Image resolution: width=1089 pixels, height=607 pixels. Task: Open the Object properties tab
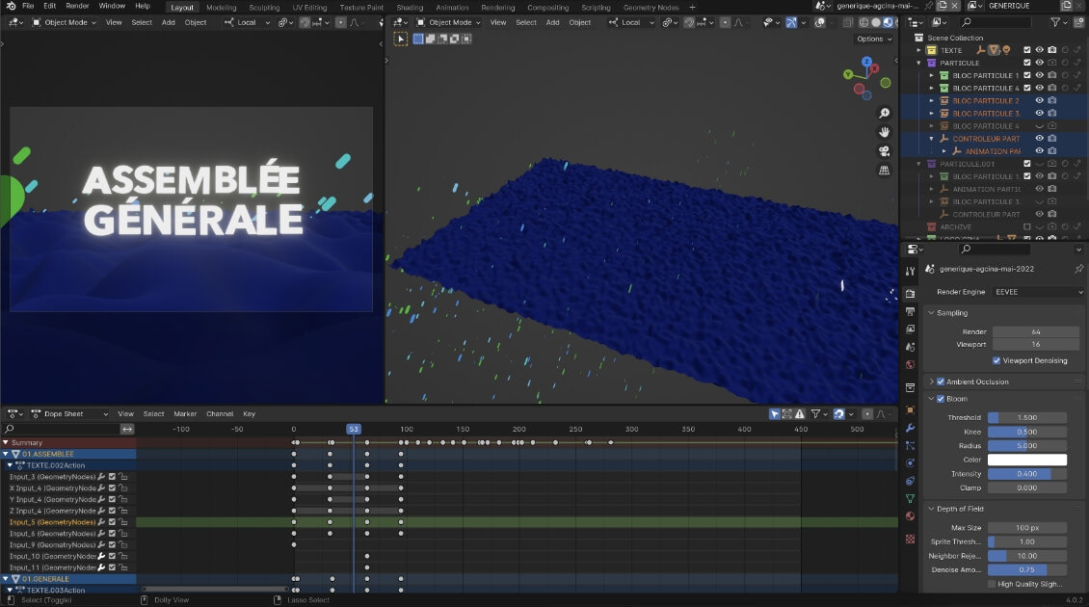910,409
